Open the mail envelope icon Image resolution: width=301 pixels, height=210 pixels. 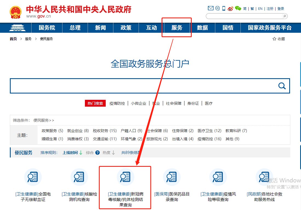211,8
